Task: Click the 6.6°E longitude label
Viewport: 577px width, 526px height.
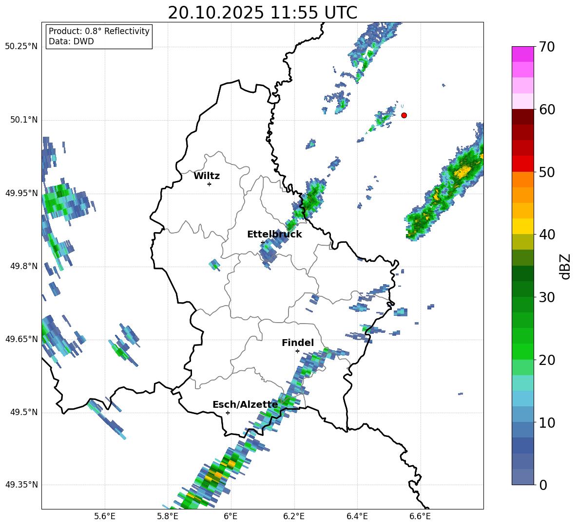Action: pyautogui.click(x=420, y=516)
